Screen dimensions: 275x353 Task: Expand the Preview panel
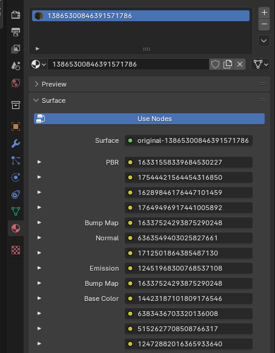pos(36,84)
